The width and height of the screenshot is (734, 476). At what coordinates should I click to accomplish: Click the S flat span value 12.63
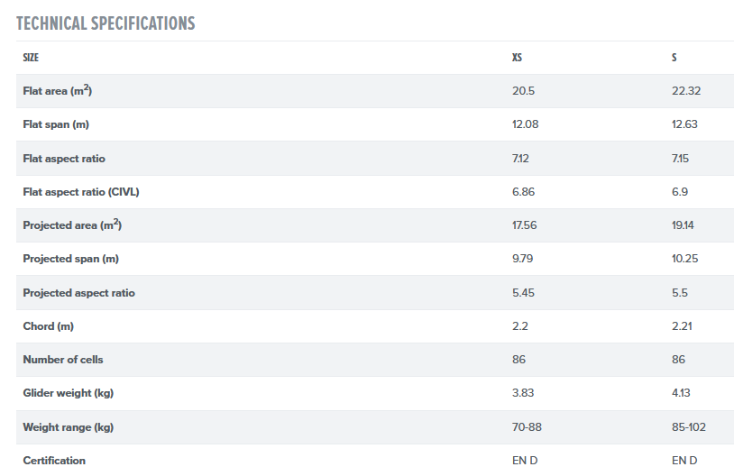(x=684, y=124)
